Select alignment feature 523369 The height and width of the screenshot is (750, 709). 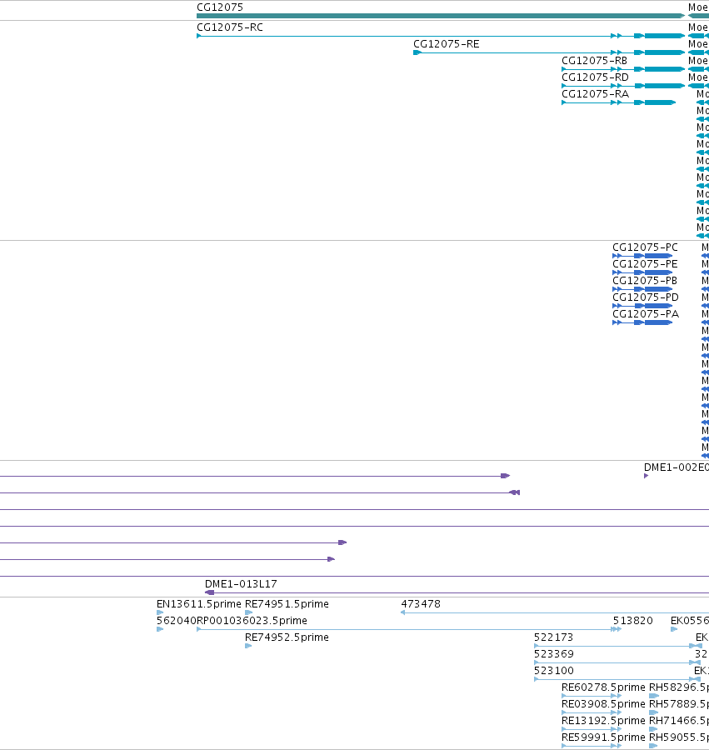pos(554,654)
